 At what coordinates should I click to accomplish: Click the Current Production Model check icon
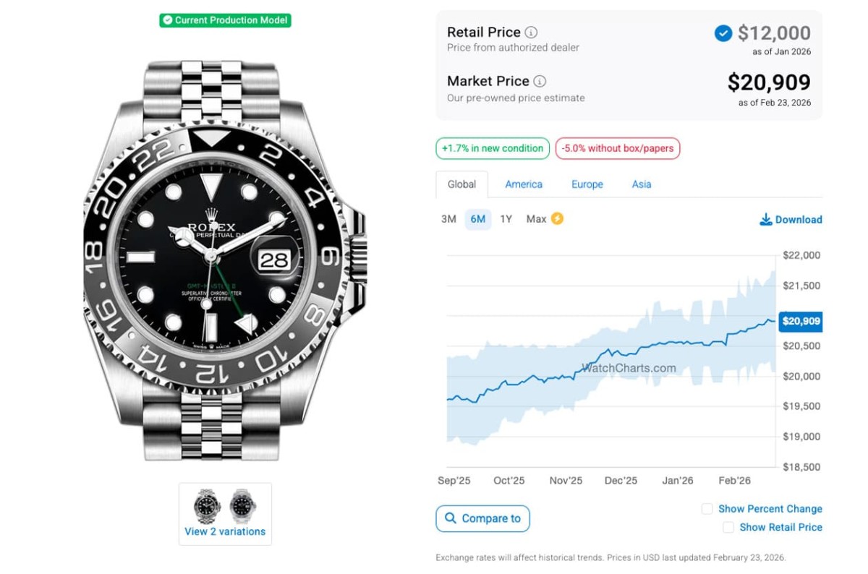pyautogui.click(x=168, y=20)
